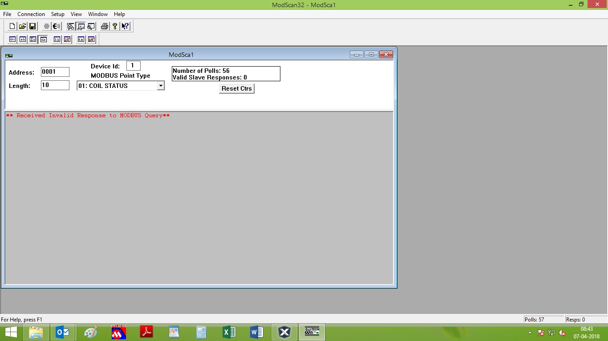The image size is (608, 341).
Task: Select the integer display format icon
Action: tap(33, 40)
